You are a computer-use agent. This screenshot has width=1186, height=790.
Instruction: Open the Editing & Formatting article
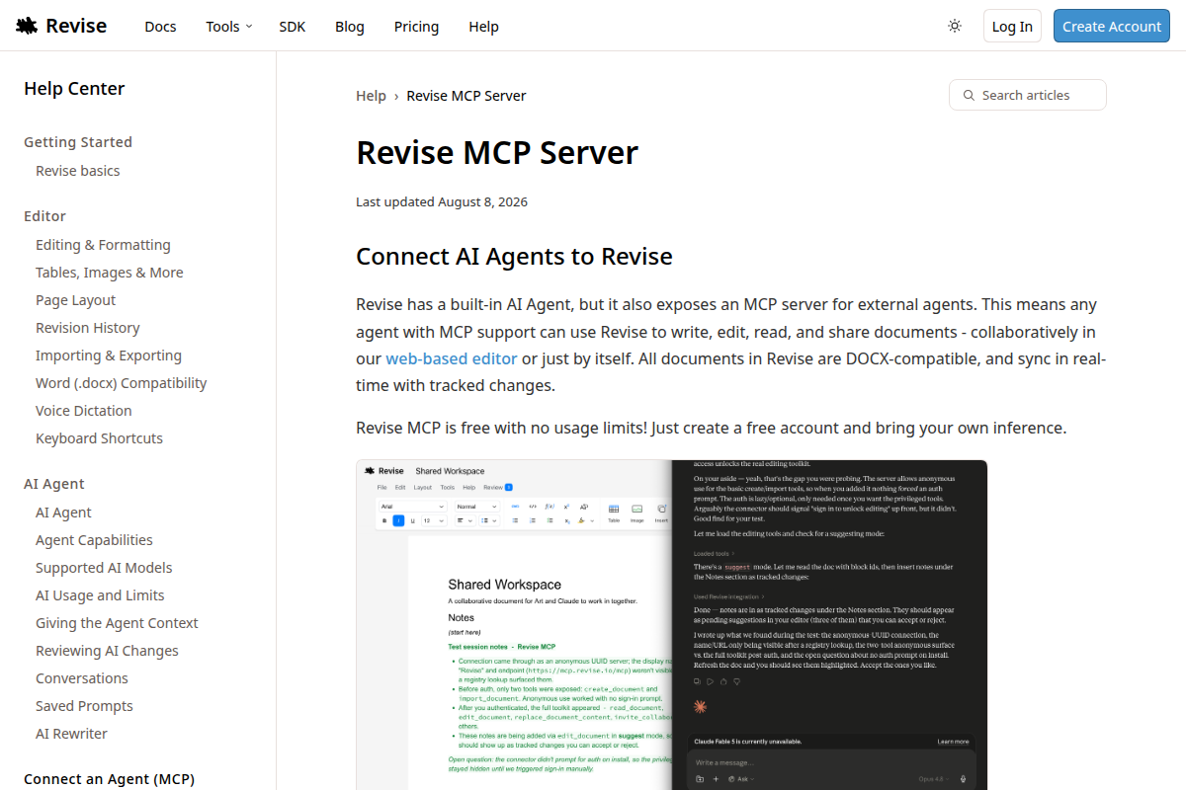click(x=103, y=245)
